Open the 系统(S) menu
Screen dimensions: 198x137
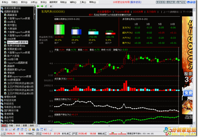click(5, 2)
